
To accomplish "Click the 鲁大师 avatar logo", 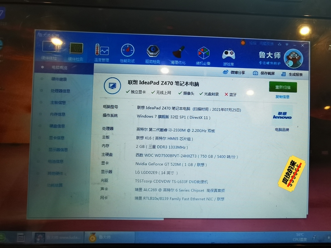I will [293, 59].
